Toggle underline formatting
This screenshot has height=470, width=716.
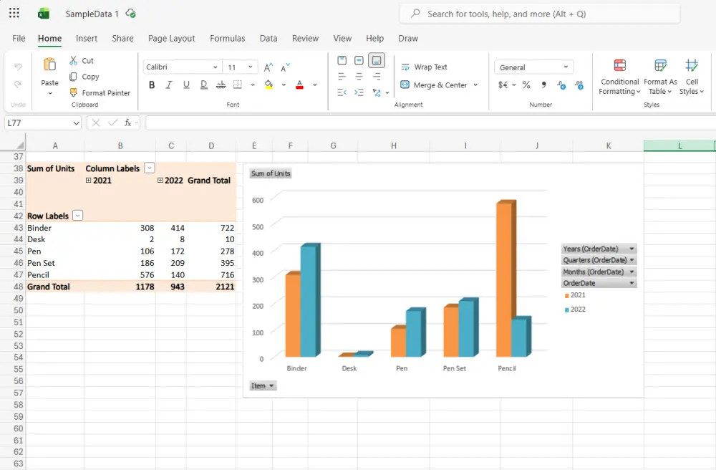[186, 85]
